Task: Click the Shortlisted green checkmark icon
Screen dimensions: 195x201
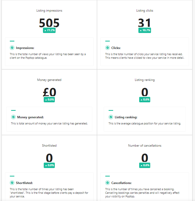Action: 12,183
